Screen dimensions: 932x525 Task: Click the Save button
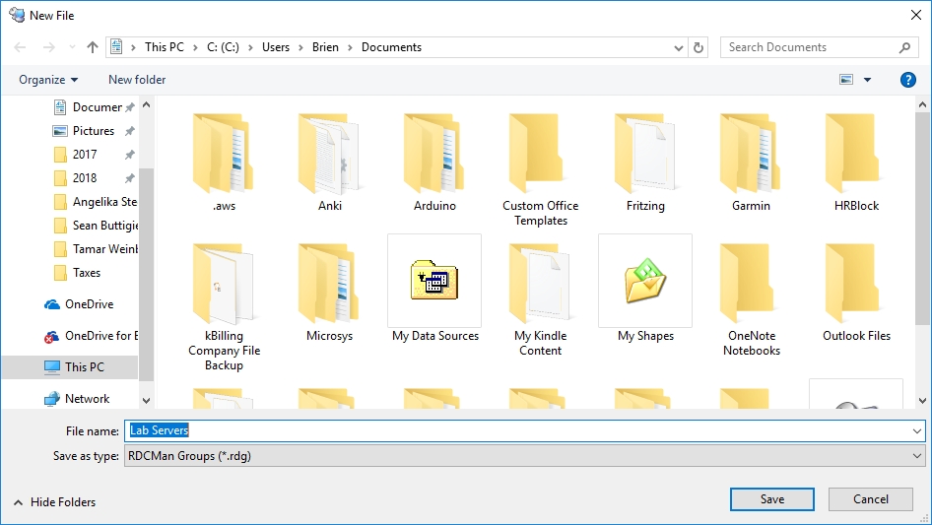click(x=772, y=499)
